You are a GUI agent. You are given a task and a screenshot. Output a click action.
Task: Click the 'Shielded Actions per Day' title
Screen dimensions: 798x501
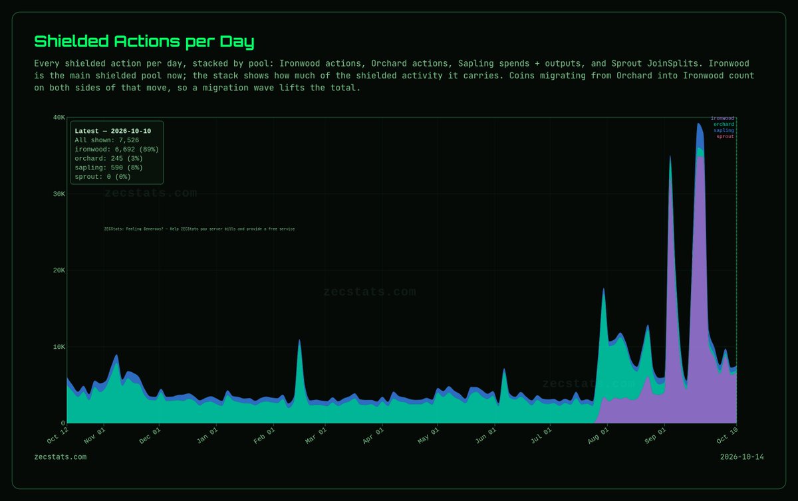click(x=144, y=42)
